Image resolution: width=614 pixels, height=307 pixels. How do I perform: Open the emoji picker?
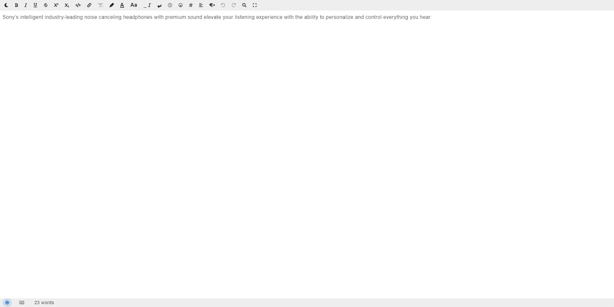180,5
